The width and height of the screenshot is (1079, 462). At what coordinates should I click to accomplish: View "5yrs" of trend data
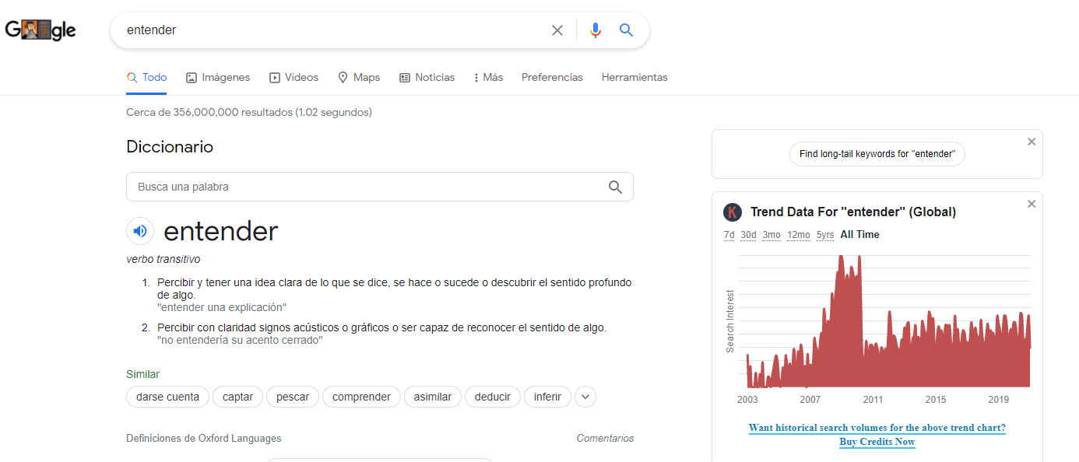tap(824, 234)
